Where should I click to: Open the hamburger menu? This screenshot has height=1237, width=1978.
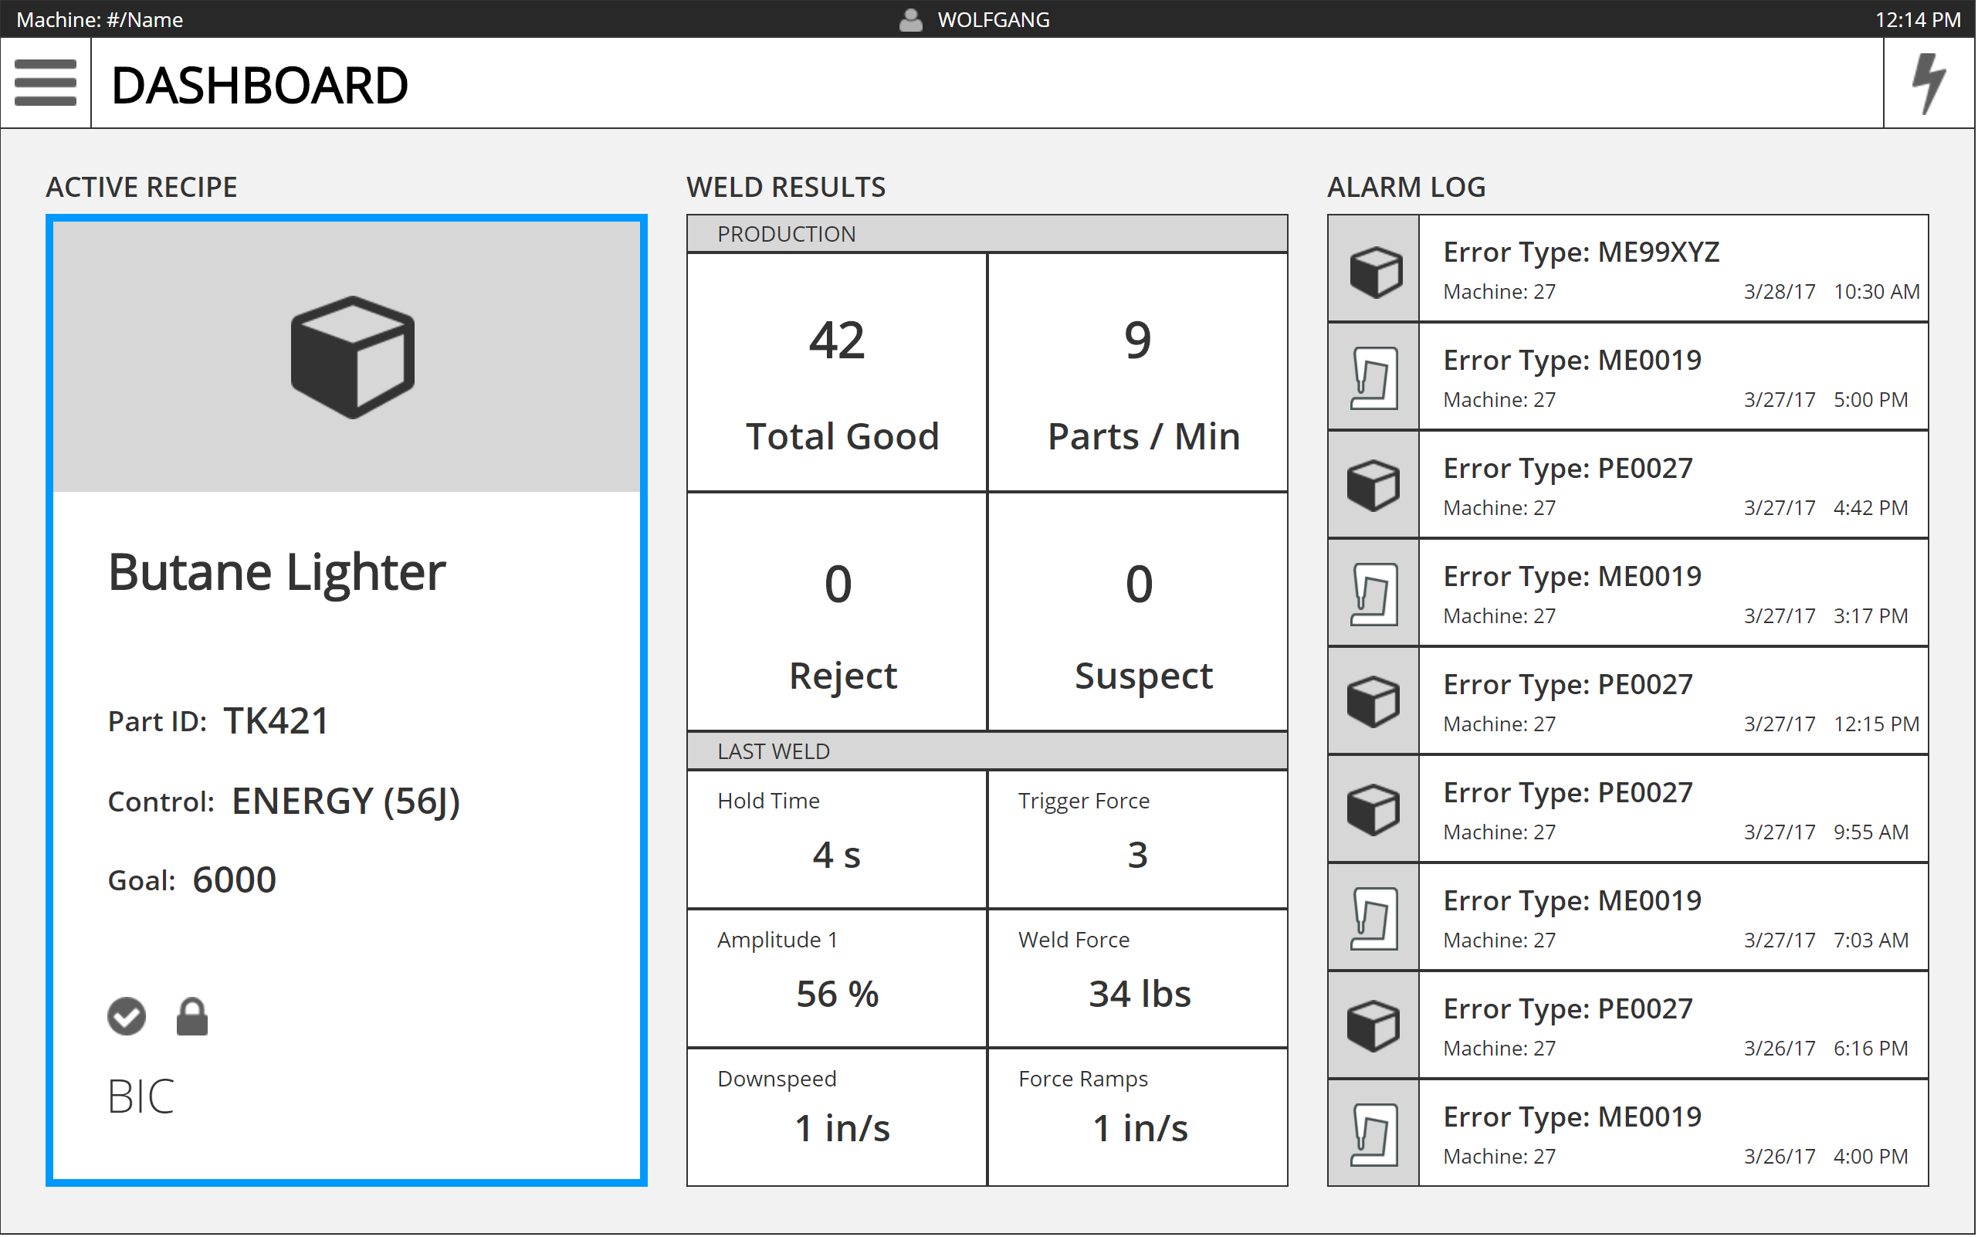click(45, 83)
